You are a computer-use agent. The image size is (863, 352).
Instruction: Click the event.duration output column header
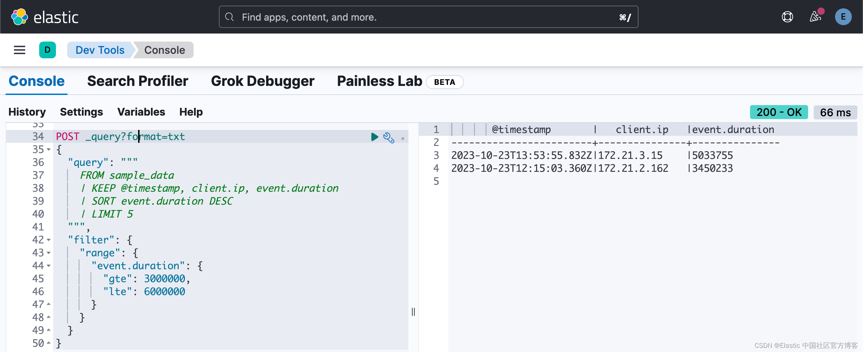coord(733,130)
